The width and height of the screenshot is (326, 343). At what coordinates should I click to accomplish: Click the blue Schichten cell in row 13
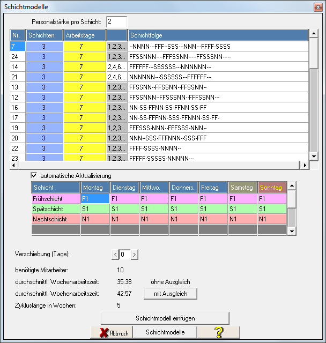click(x=45, y=87)
